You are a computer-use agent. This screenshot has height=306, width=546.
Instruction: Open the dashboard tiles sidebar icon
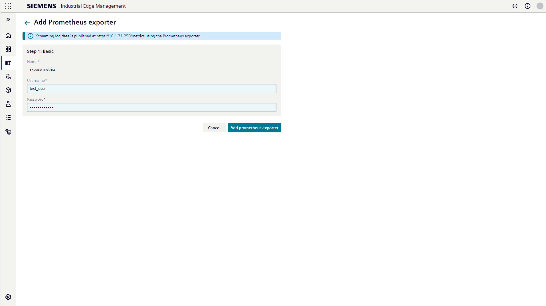pyautogui.click(x=8, y=49)
